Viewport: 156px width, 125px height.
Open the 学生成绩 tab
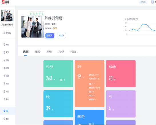coord(61,51)
